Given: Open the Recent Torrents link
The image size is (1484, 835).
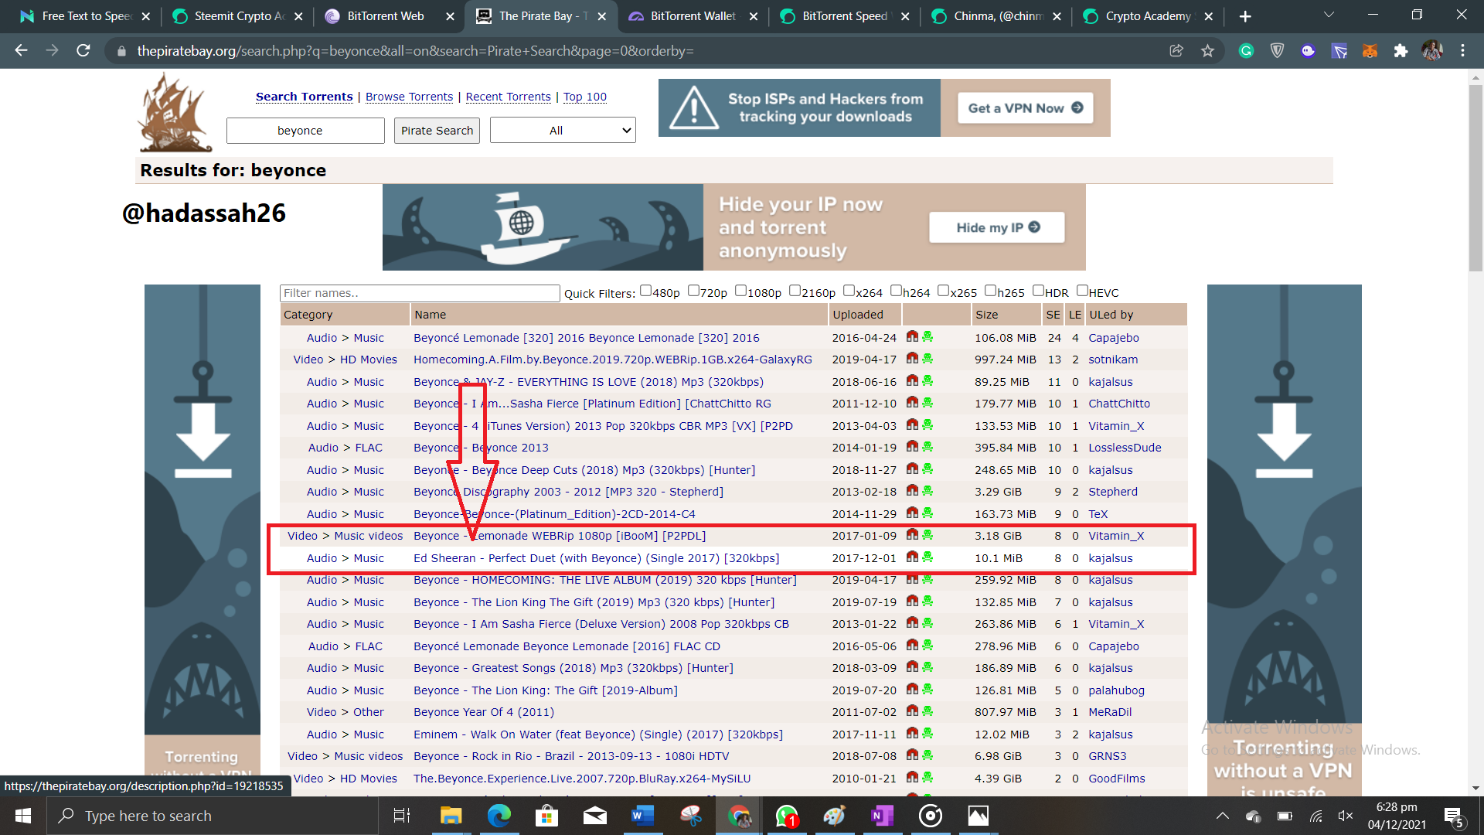Looking at the screenshot, I should [508, 97].
